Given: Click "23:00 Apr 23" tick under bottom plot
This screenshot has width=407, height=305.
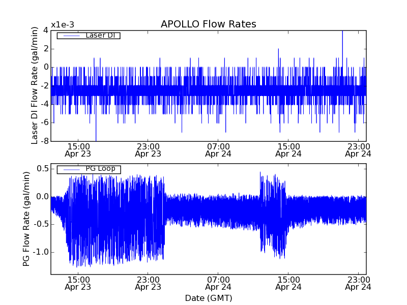Looking at the screenshot, I should (x=148, y=283).
